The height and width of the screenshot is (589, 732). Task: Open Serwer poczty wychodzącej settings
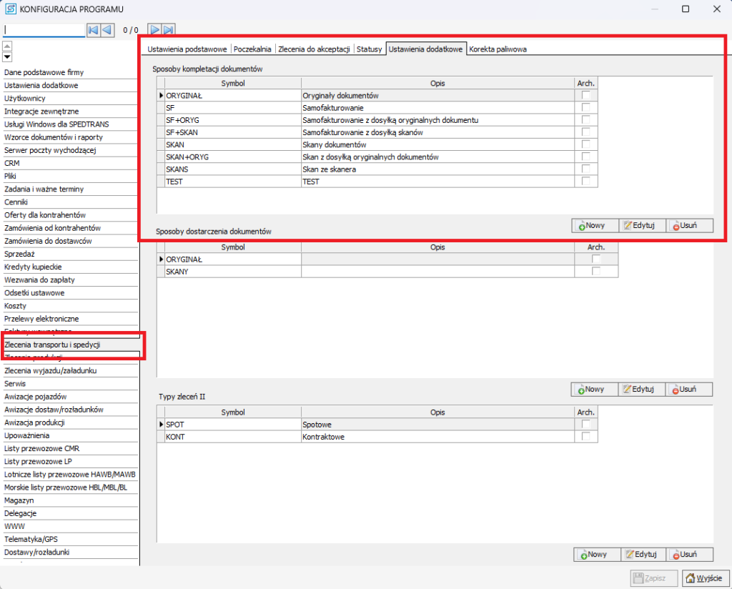(70, 150)
